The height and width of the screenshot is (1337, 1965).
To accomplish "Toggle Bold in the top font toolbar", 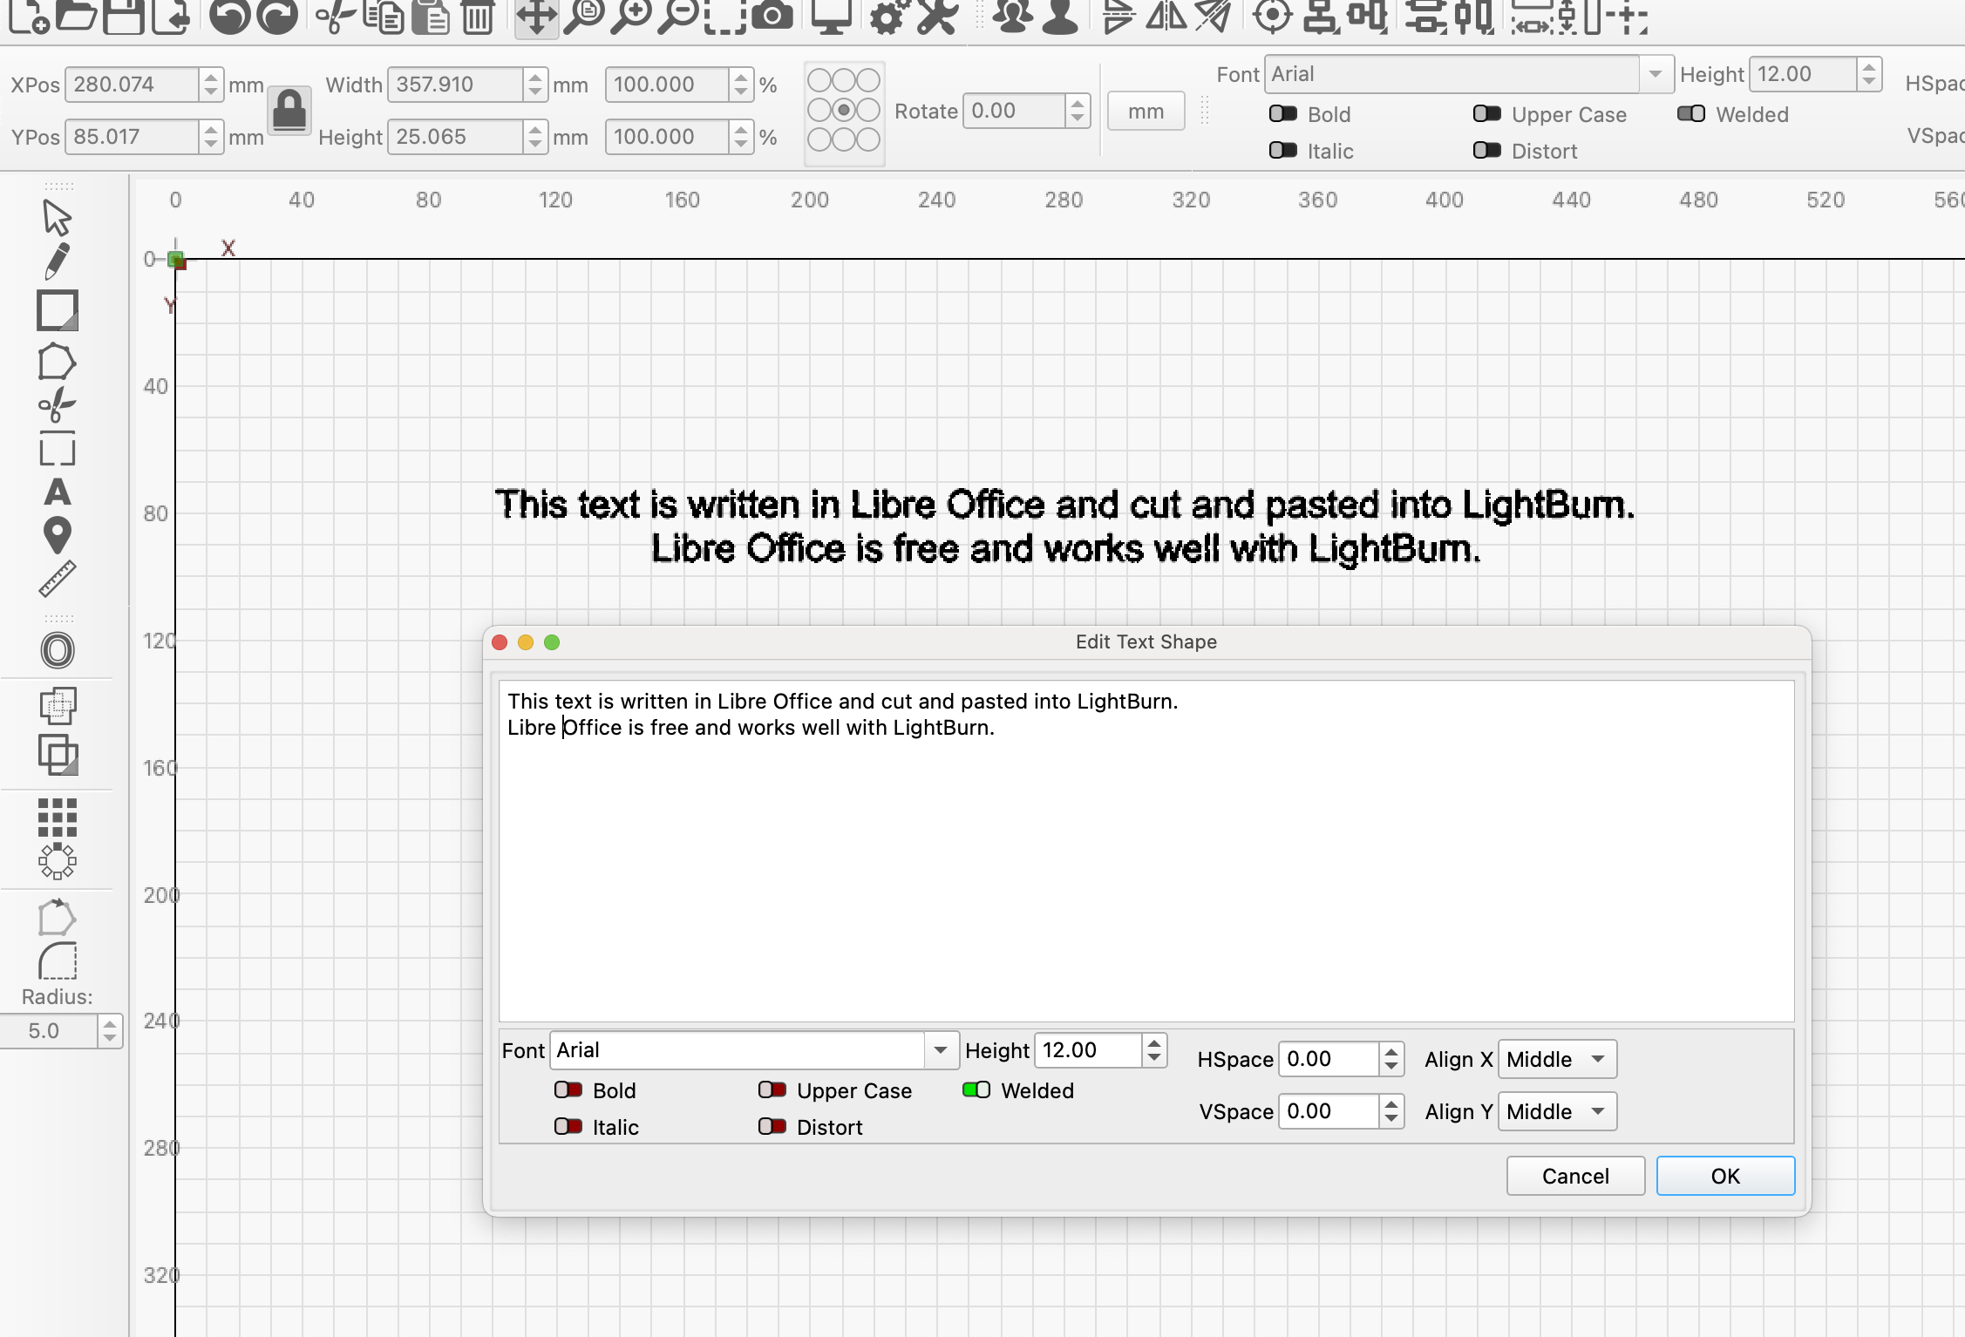I will point(1282,114).
